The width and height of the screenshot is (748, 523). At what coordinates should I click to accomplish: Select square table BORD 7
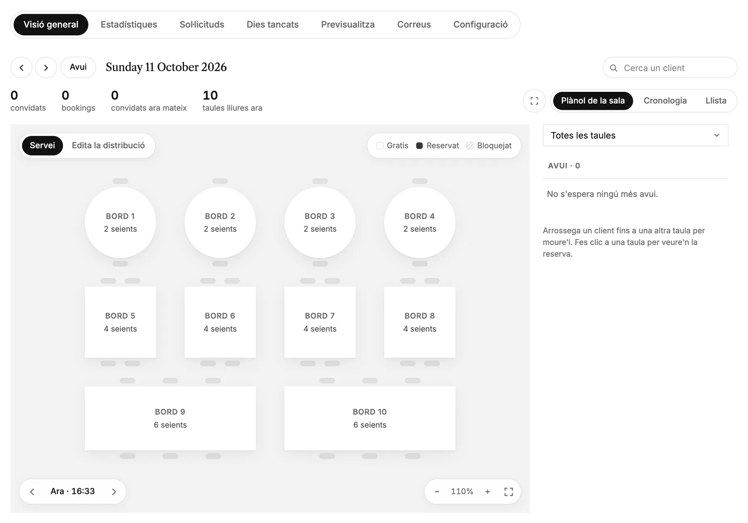point(320,322)
